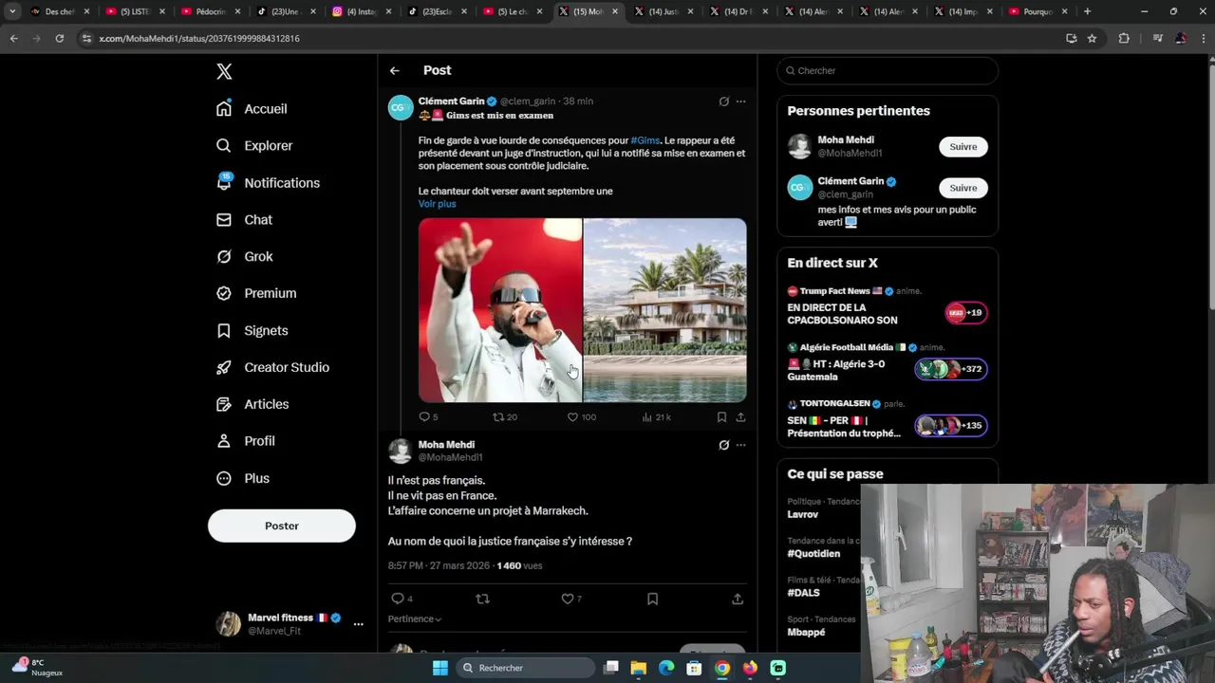The width and height of the screenshot is (1215, 683).
Task: Reply to Moha Mehdi post (4 replies)
Action: [402, 599]
